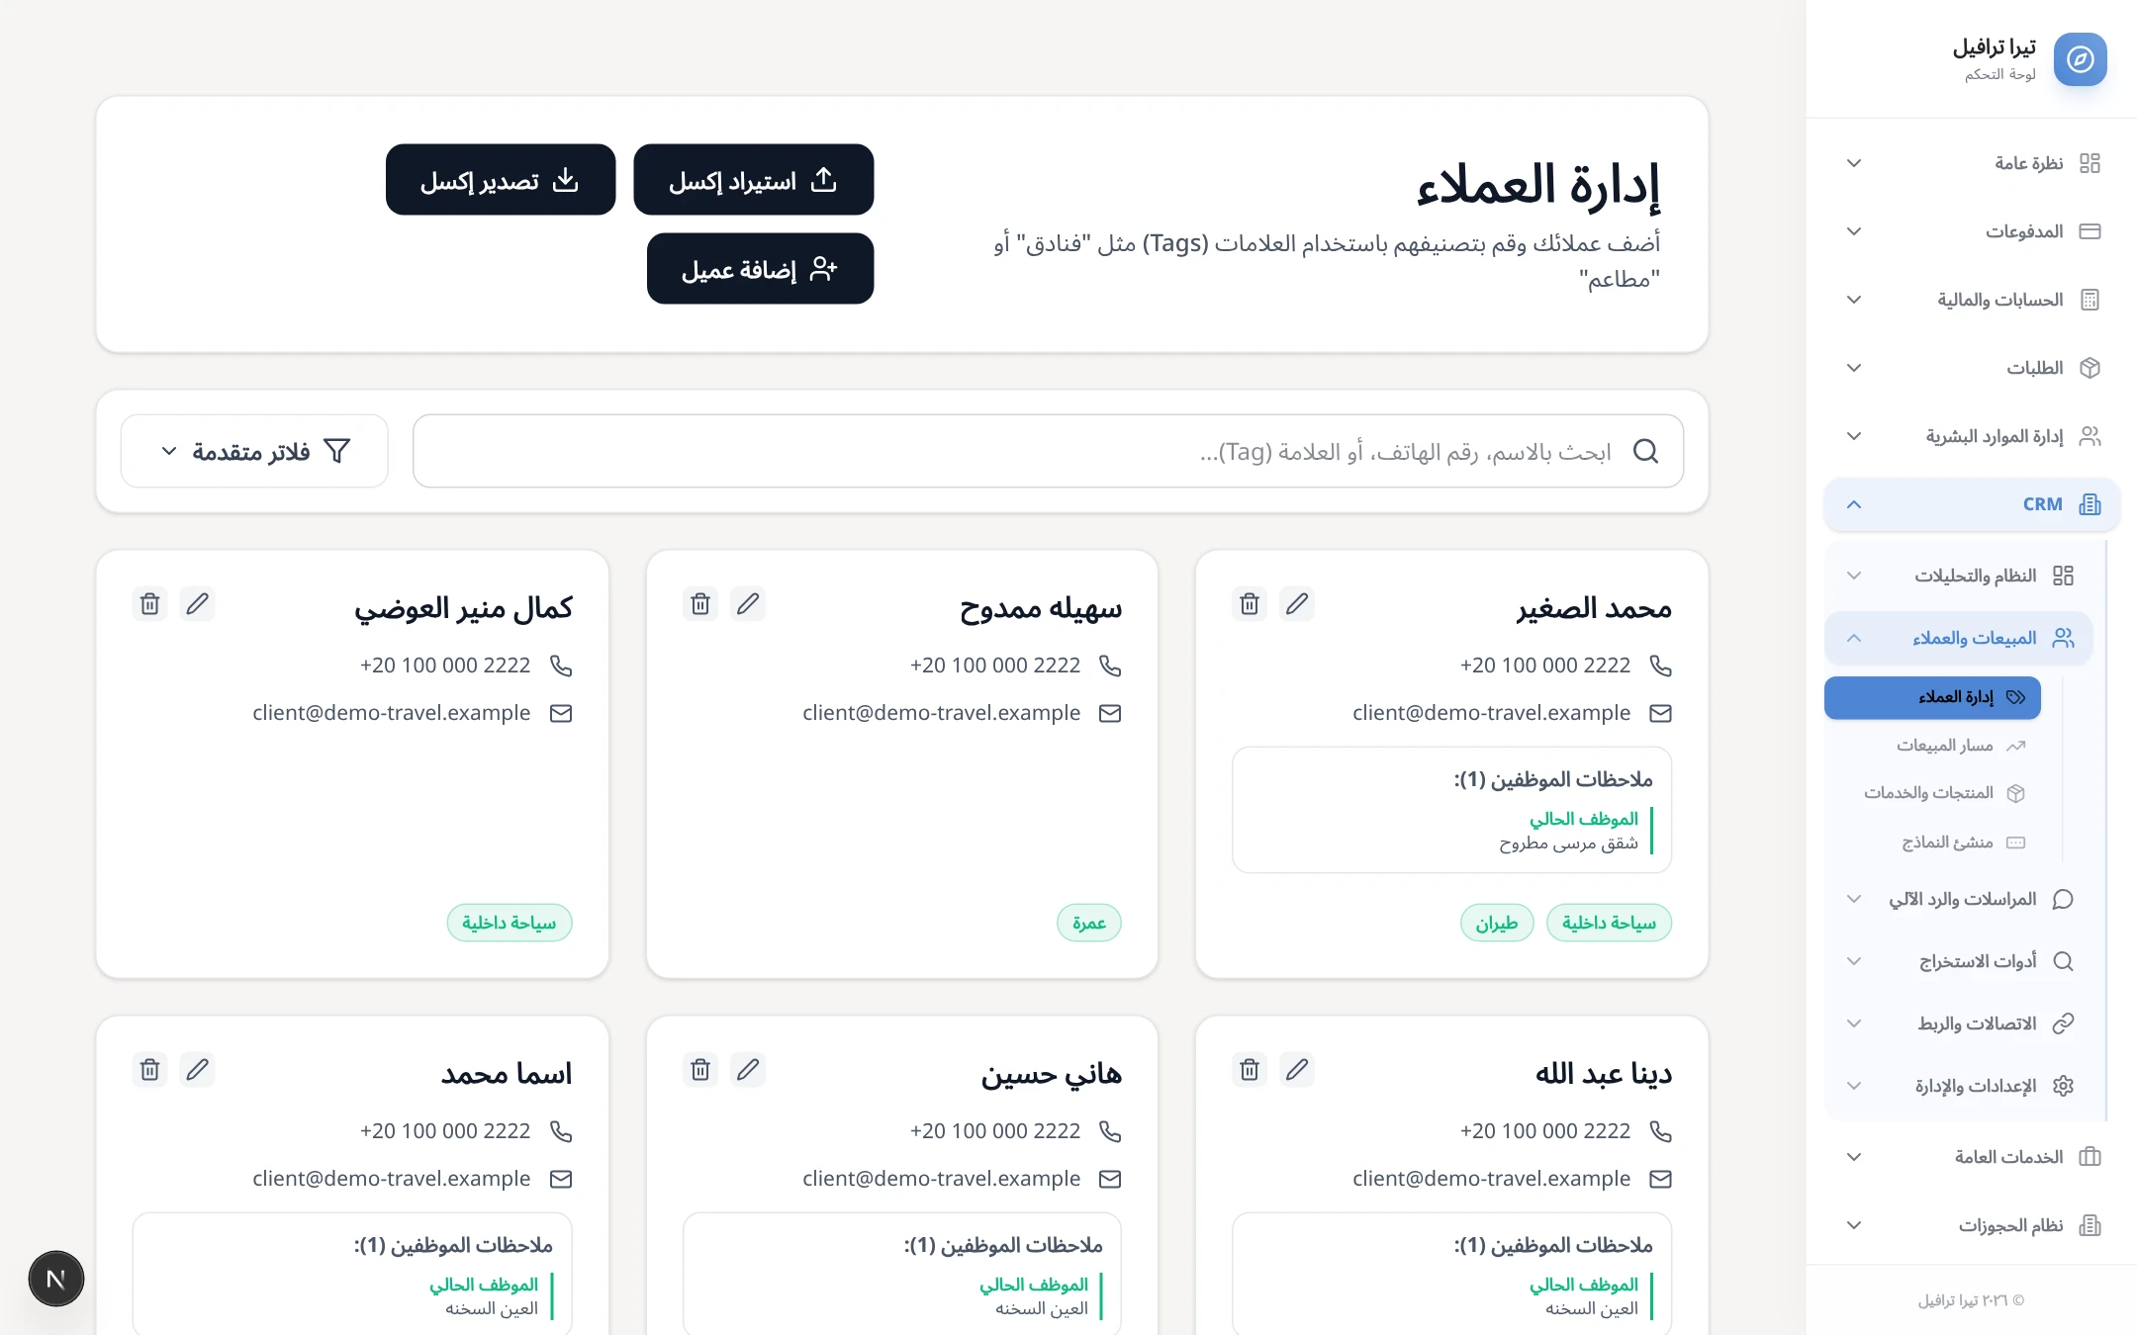Click phone icon on محمد الصغير card
Screen dimensions: 2137x1335
point(1660,666)
